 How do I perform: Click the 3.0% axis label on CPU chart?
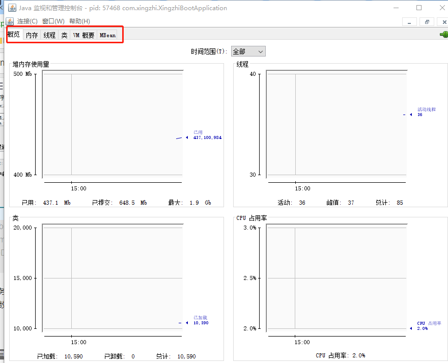[250, 228]
